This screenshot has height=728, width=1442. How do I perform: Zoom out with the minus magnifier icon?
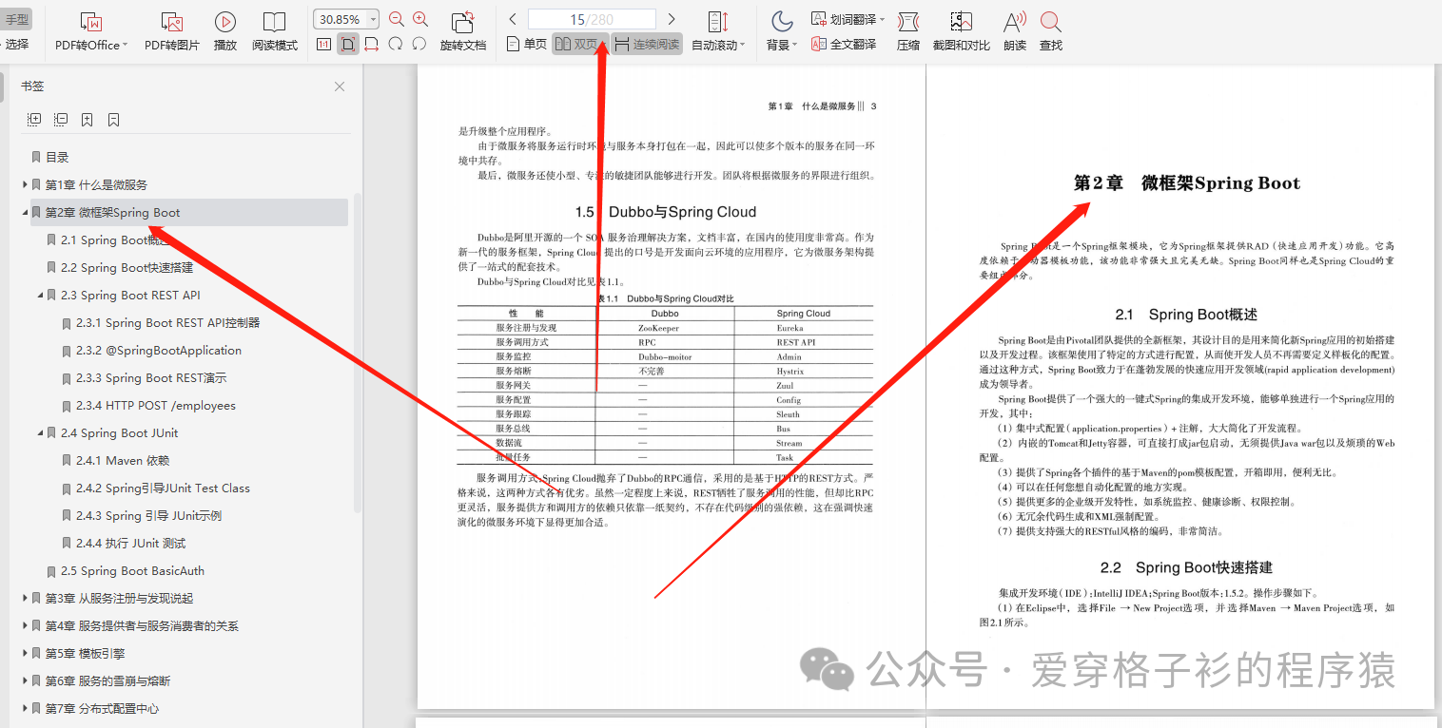397,19
